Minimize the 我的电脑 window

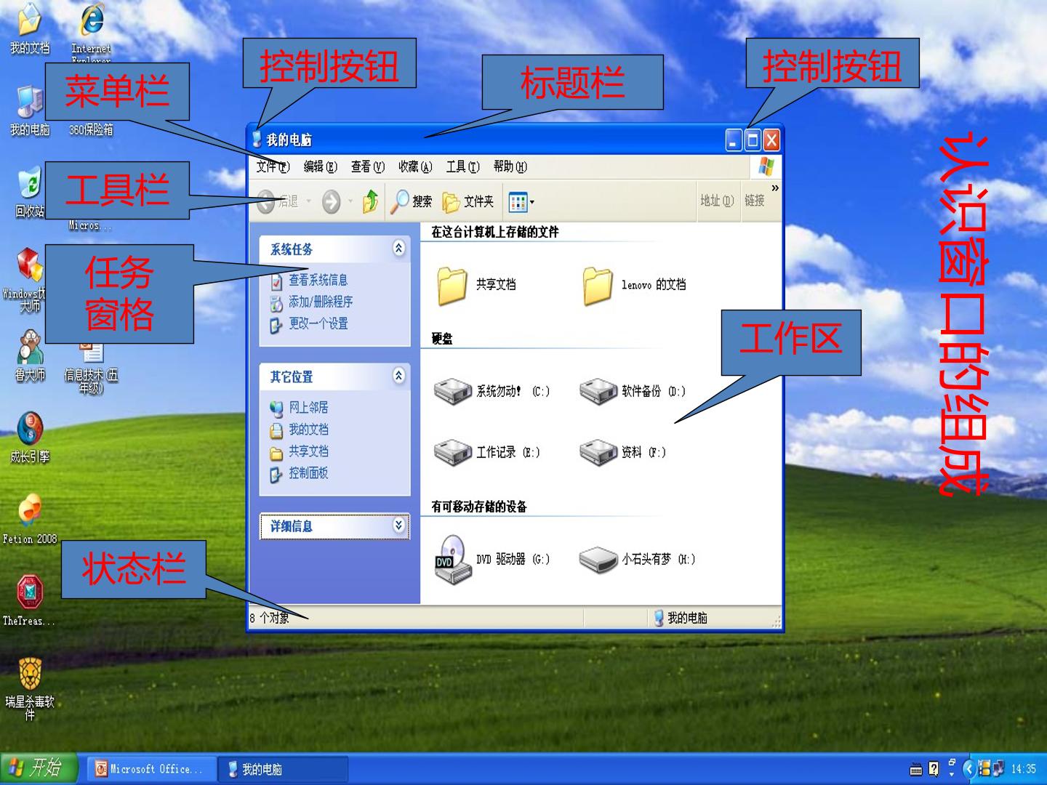734,140
